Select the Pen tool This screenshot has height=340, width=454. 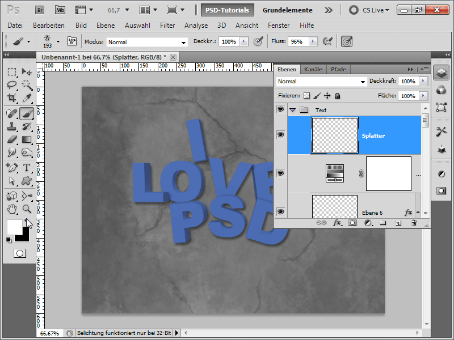[x=12, y=167]
